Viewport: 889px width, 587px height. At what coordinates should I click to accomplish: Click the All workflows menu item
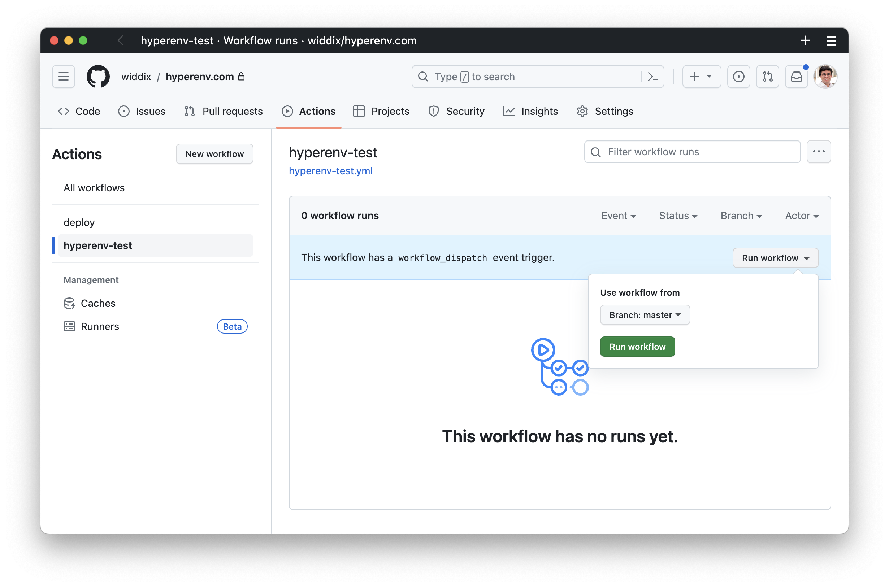click(x=94, y=187)
